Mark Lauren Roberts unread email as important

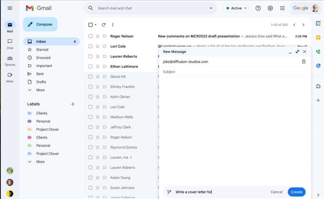click(104, 56)
